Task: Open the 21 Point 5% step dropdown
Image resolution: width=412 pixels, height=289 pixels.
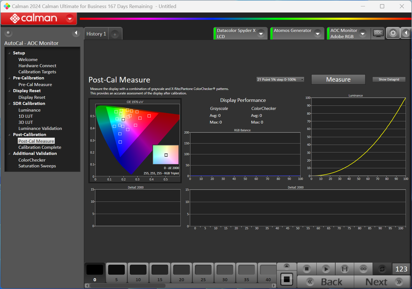Action: (280, 80)
